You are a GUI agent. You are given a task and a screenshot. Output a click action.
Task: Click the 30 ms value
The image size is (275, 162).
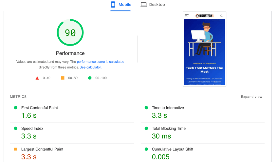tap(161, 136)
